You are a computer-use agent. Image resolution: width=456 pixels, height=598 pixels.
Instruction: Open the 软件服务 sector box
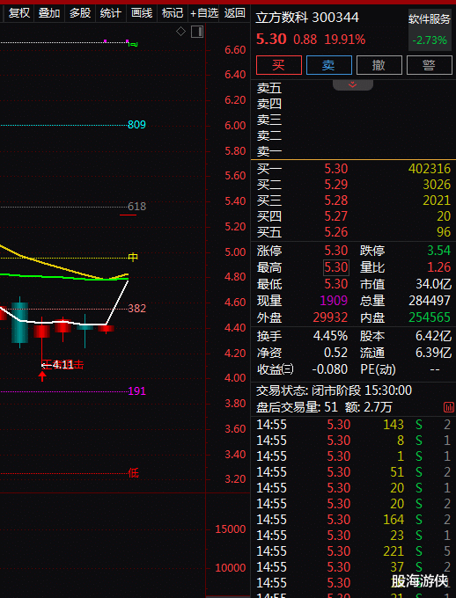tap(430, 30)
